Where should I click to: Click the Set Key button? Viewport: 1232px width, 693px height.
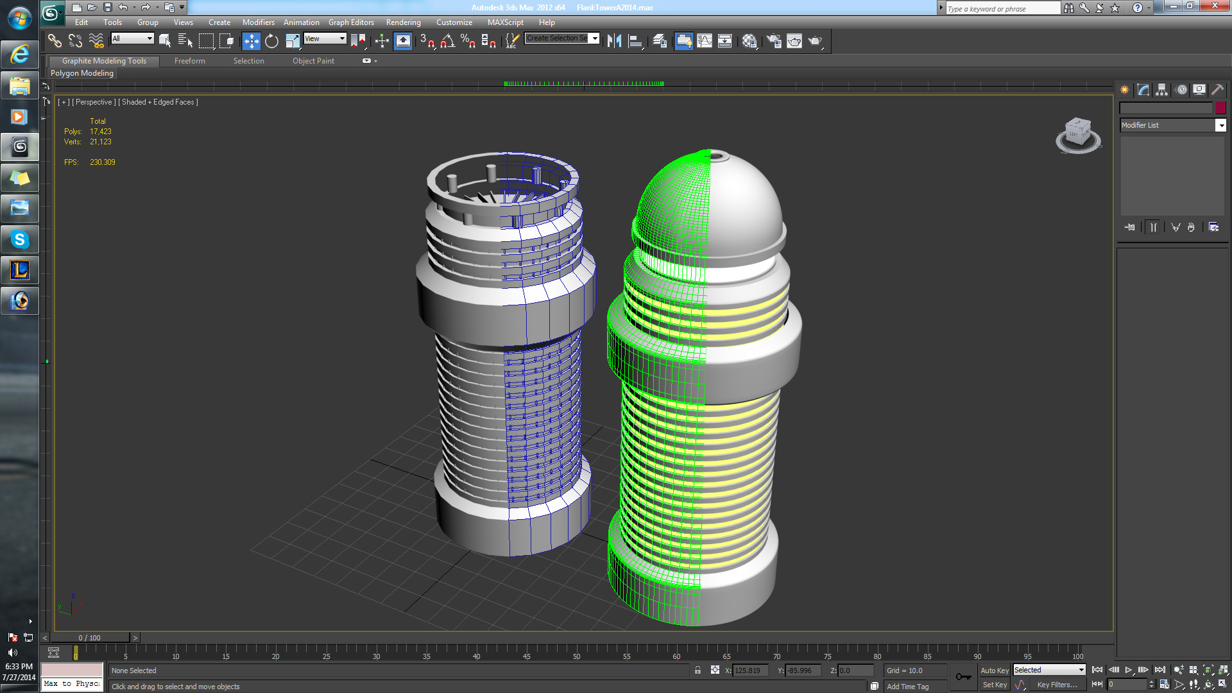994,685
